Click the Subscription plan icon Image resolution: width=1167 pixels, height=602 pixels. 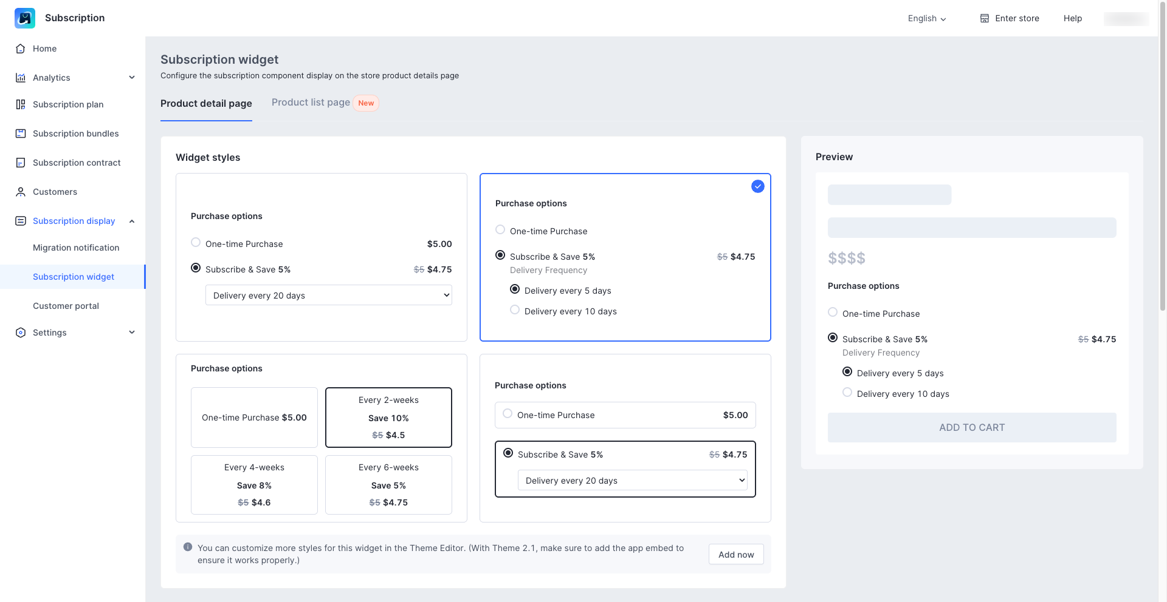pos(21,104)
